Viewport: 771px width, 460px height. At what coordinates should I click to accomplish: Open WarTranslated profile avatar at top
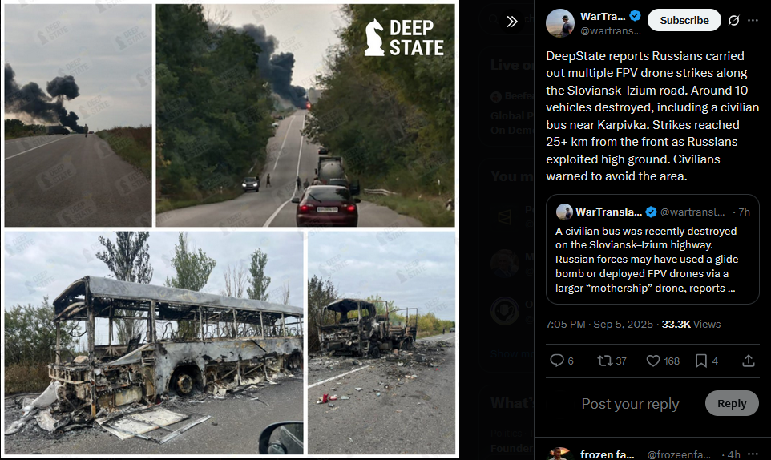pos(560,22)
